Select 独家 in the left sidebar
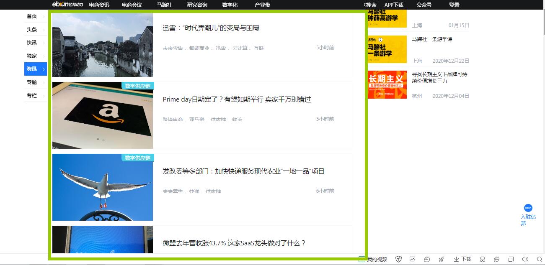 tap(32, 56)
